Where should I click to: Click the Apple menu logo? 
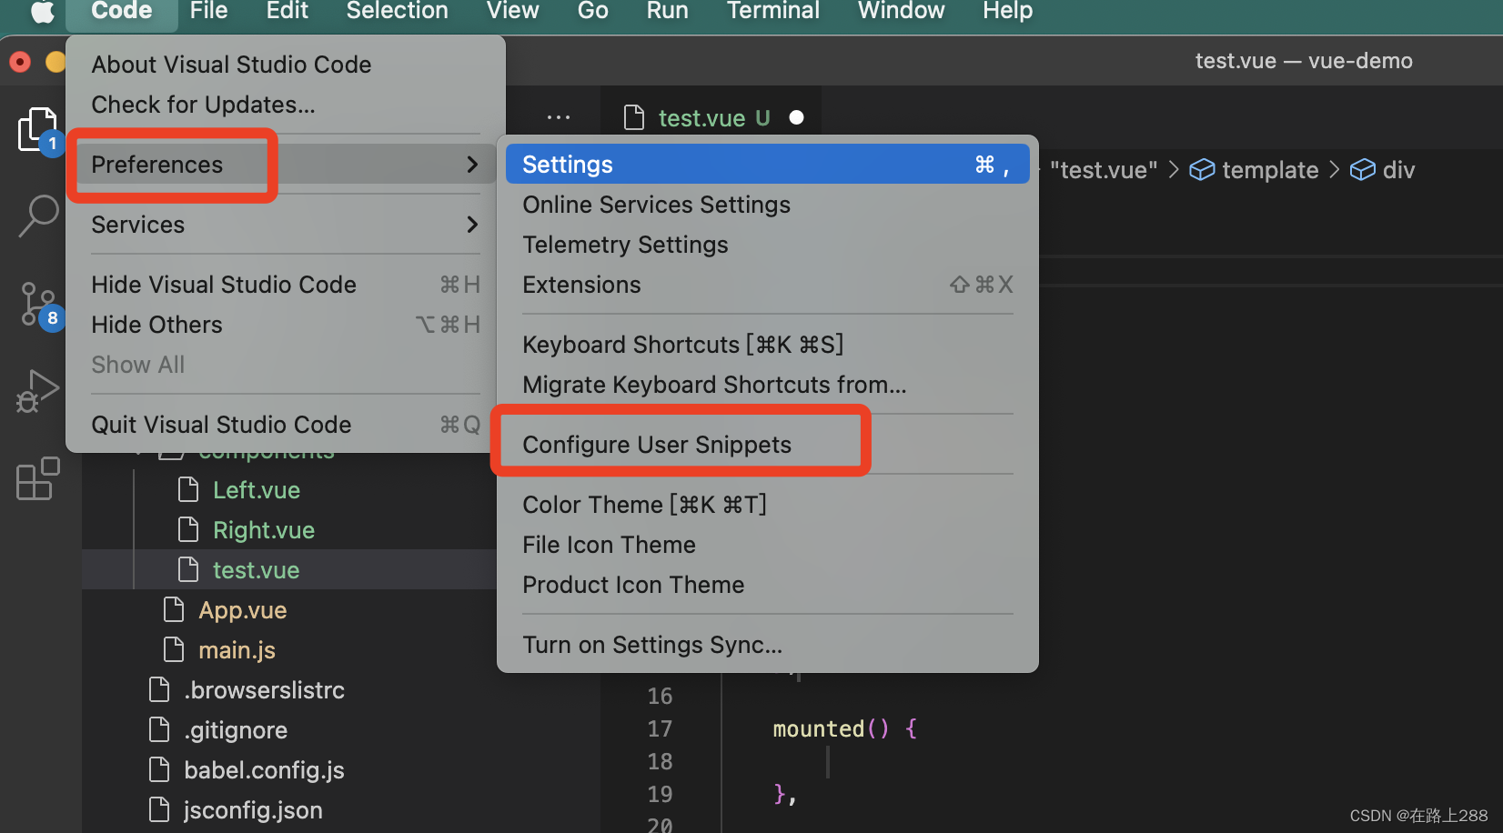click(42, 12)
